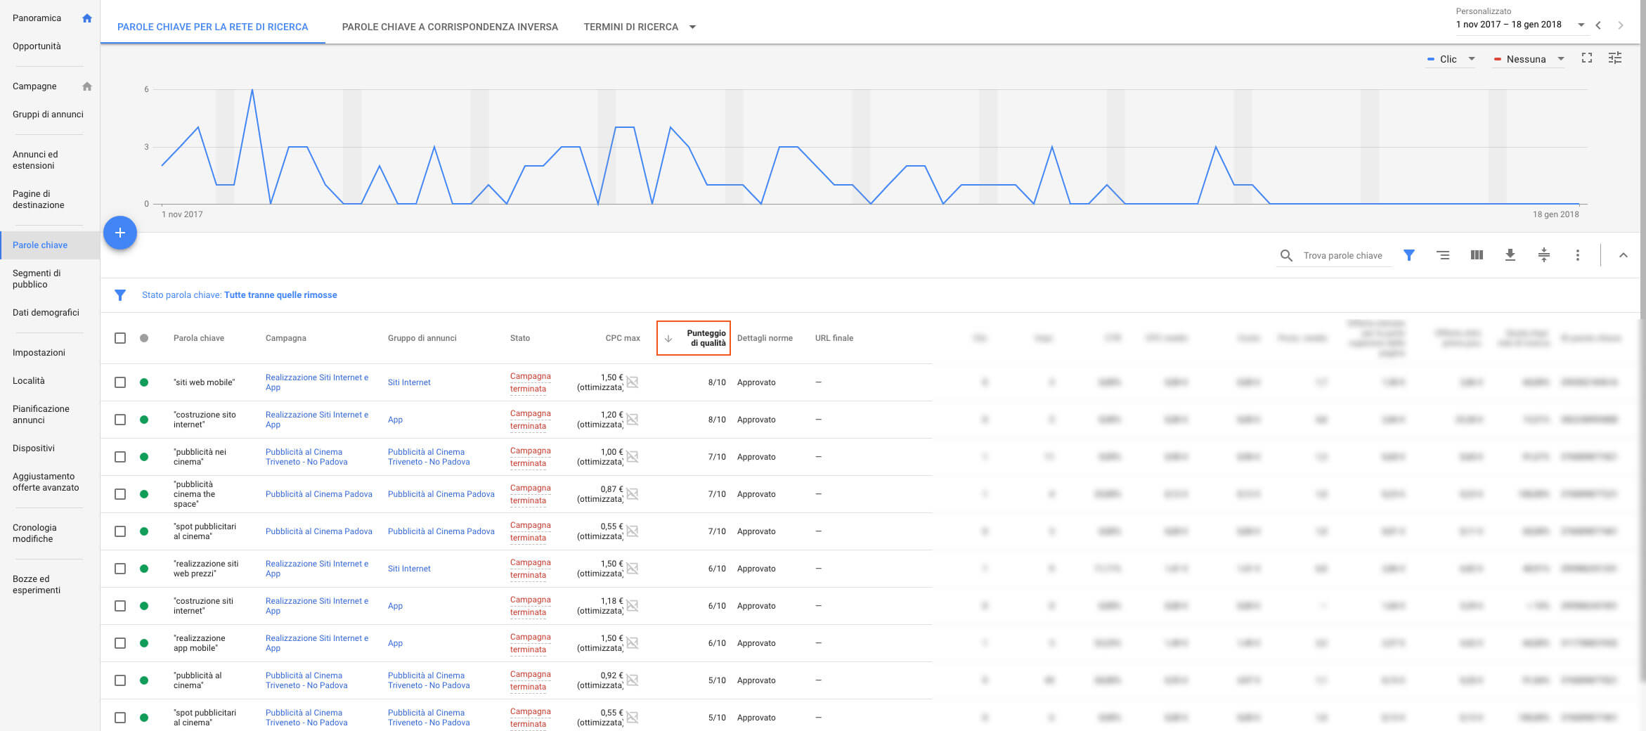Open the three-dot more options menu
The image size is (1646, 731).
(1578, 255)
